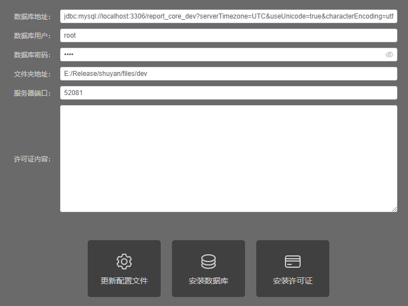Click the 数据库密码 password field

tap(229, 55)
